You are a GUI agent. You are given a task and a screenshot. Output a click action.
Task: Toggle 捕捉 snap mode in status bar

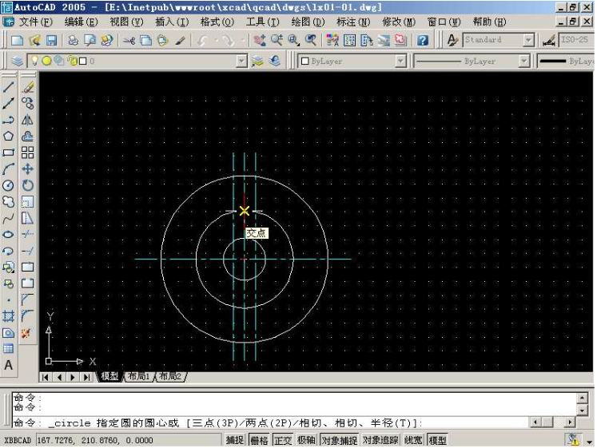[234, 440]
